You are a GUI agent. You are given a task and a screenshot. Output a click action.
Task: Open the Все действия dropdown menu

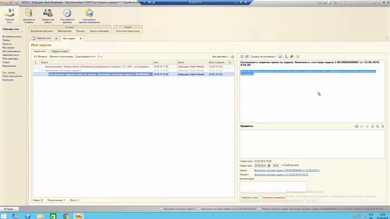(x=220, y=57)
